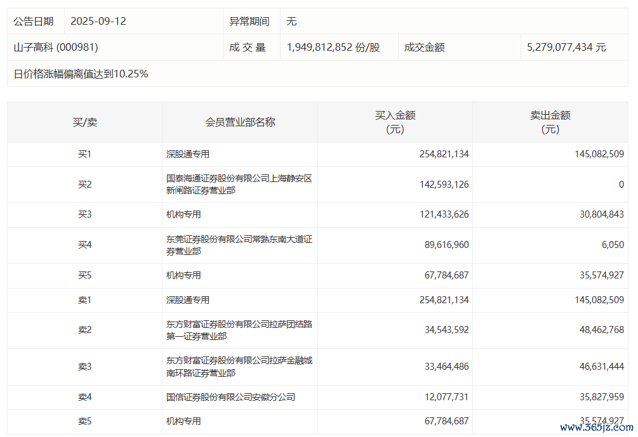Select the date 2025-09-12

[x=98, y=21]
